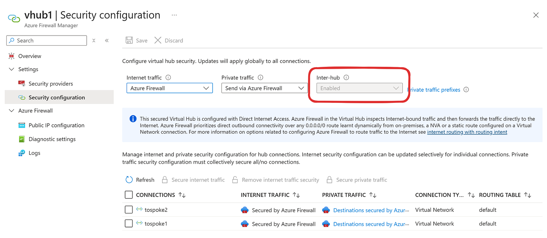
Task: Collapse the Settings section
Action: [x=11, y=69]
